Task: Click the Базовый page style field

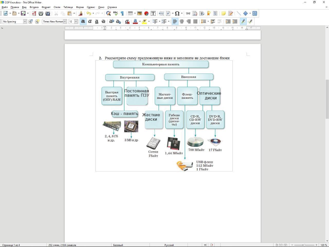Action: point(118,245)
